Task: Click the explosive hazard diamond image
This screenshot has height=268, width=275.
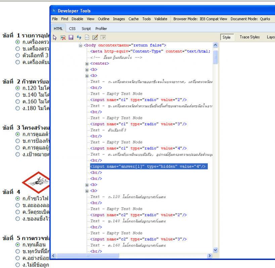Action: [36, 182]
